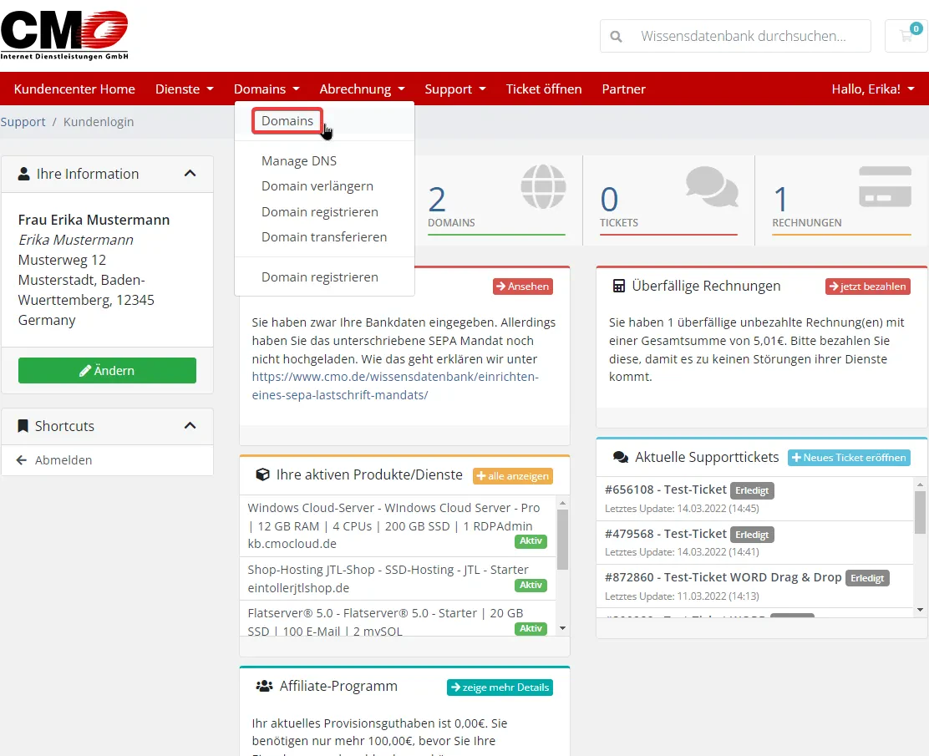Image resolution: width=929 pixels, height=756 pixels.
Task: Open the shopping cart icon
Action: [x=906, y=36]
